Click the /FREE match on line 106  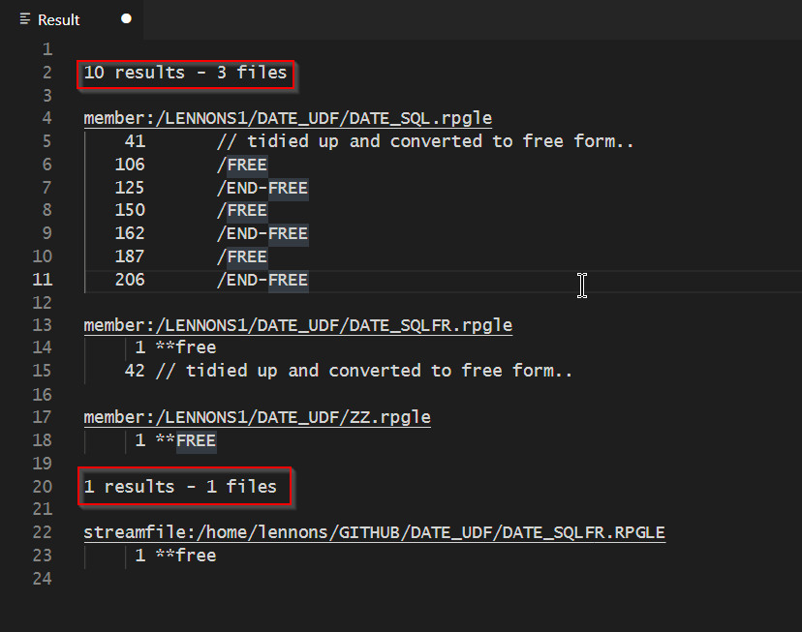point(242,164)
